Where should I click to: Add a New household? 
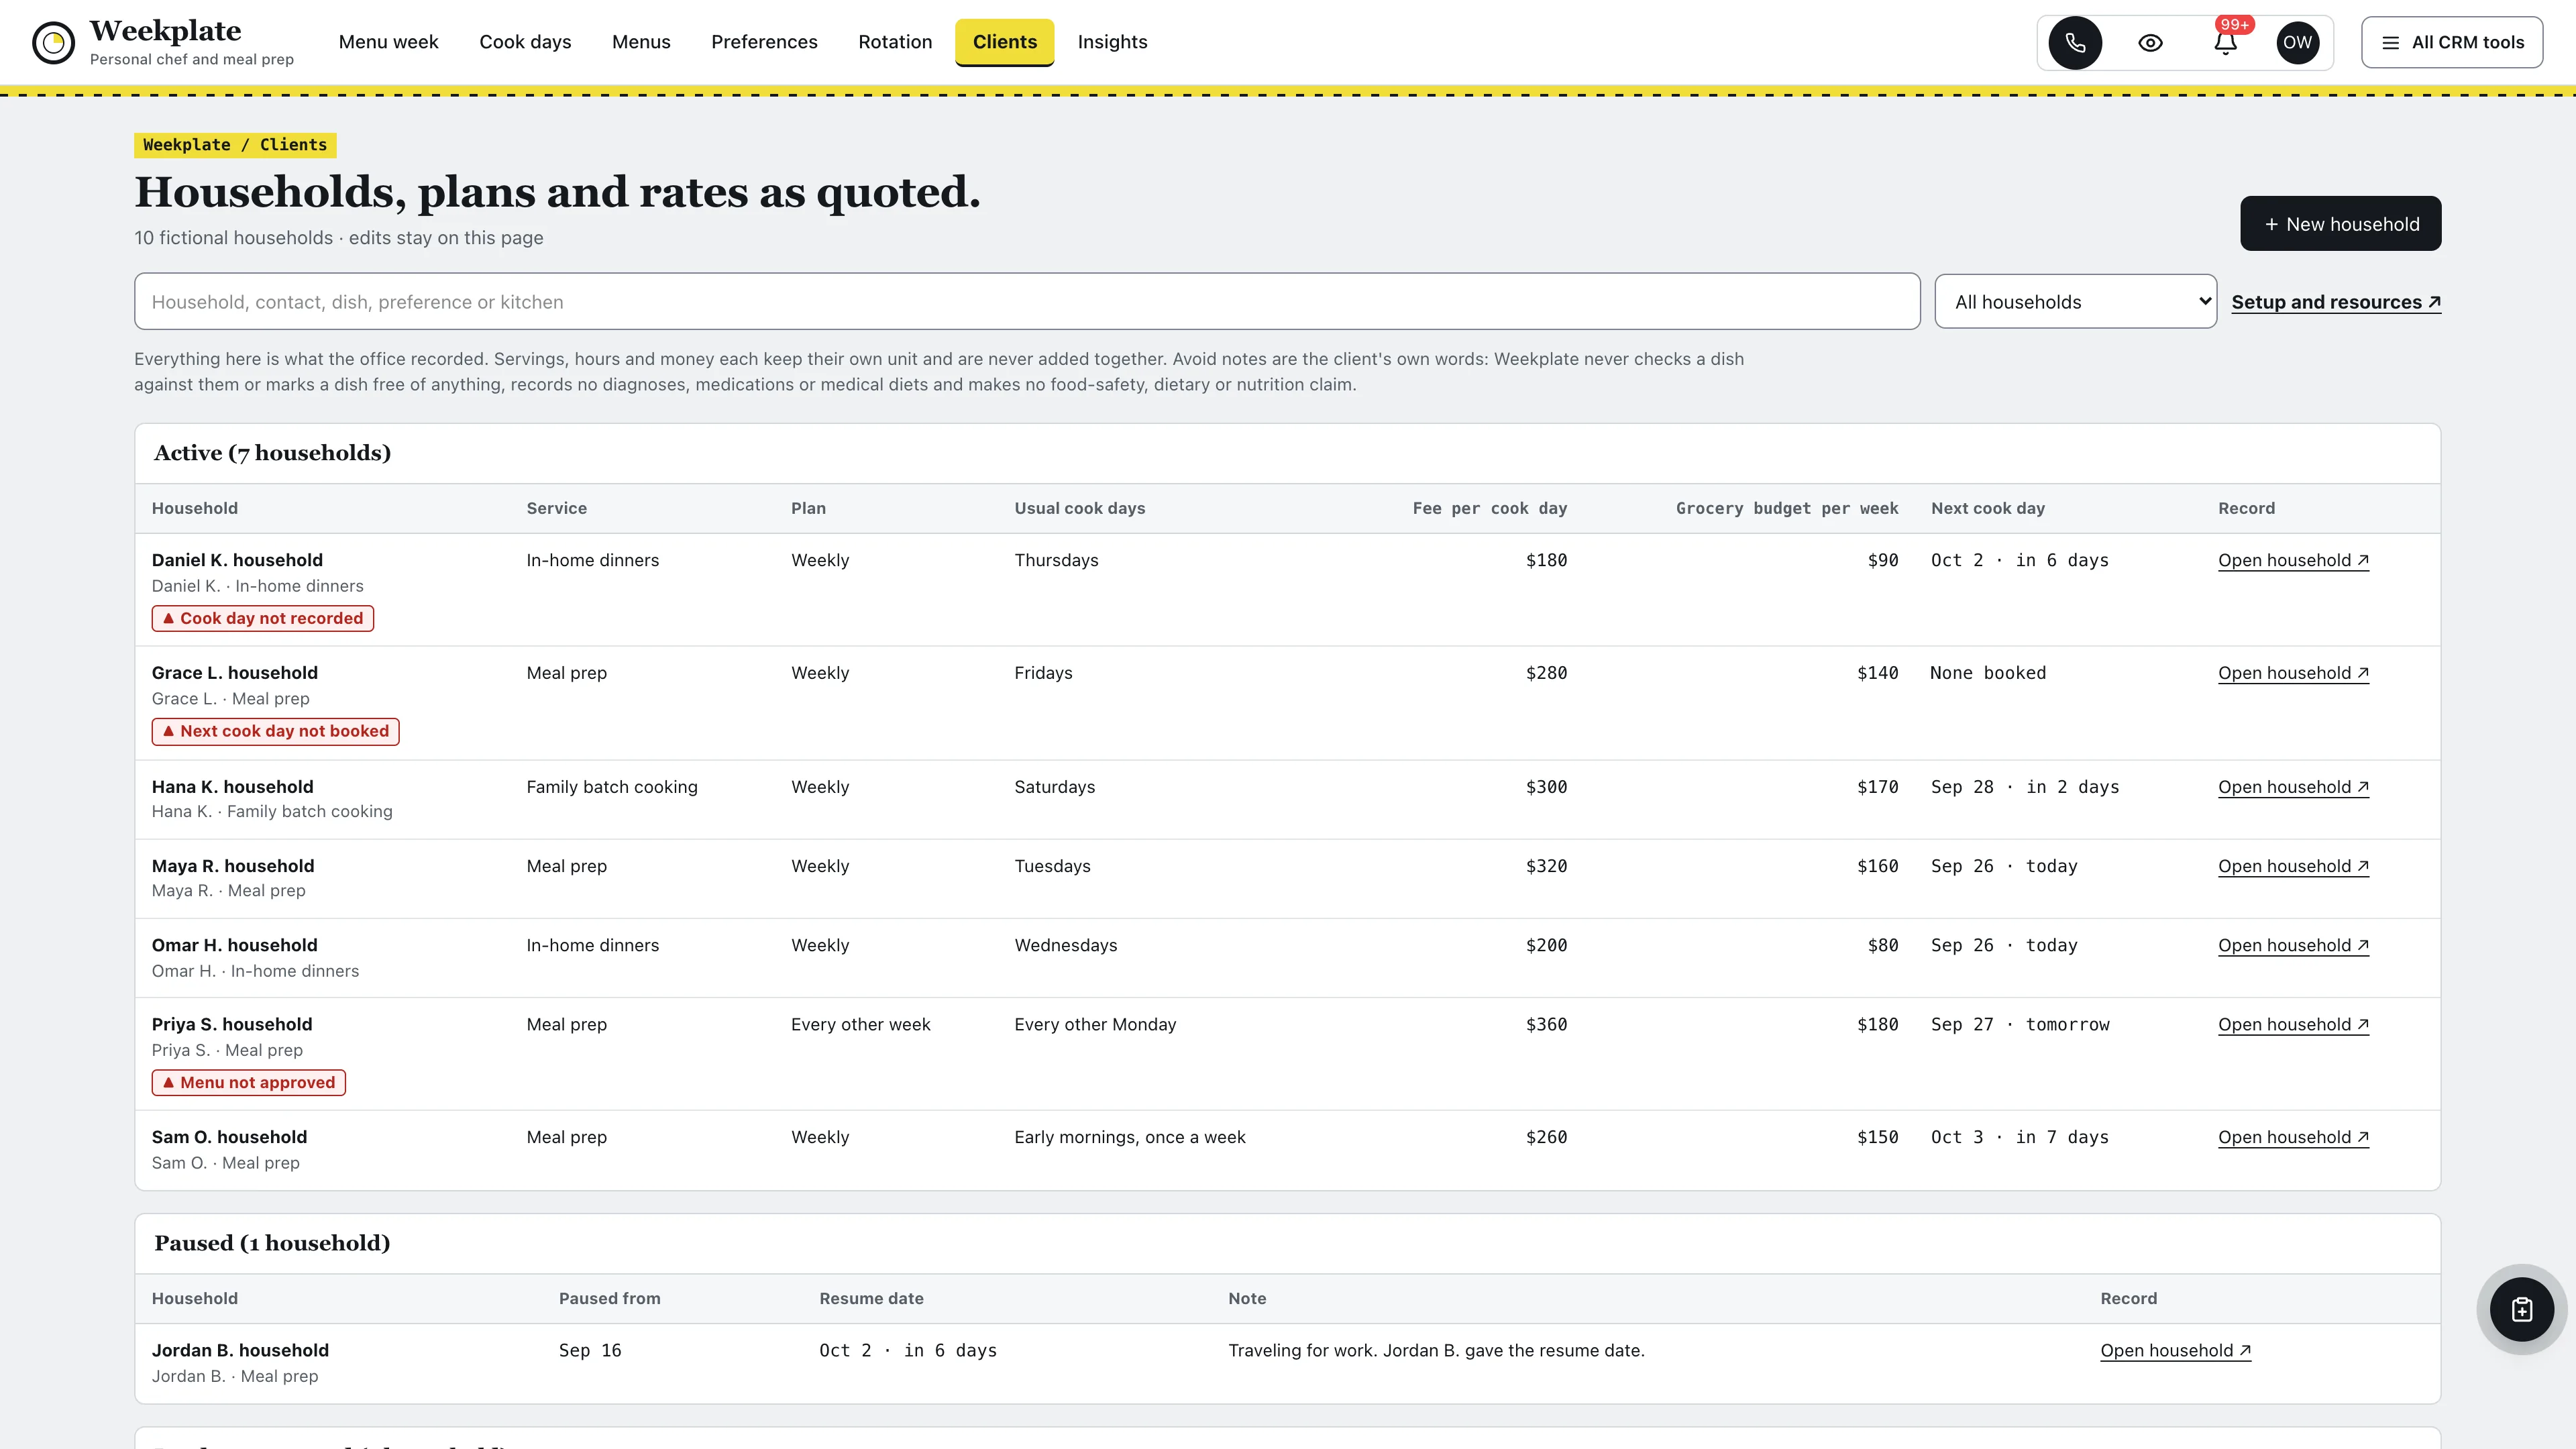tap(2340, 223)
